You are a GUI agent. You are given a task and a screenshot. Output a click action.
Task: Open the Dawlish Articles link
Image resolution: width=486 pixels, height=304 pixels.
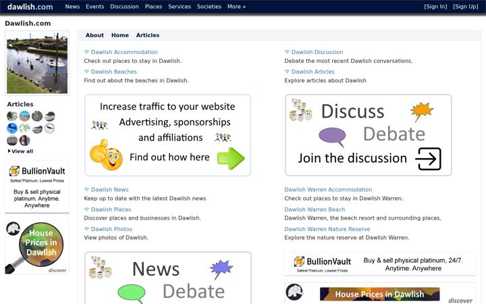(313, 72)
